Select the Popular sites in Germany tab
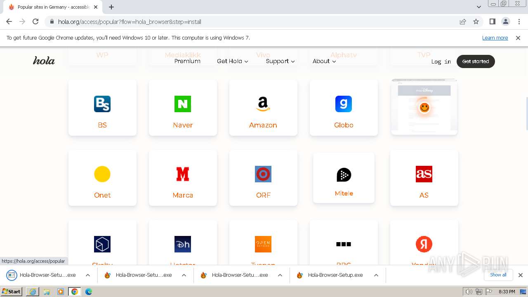 click(53, 7)
